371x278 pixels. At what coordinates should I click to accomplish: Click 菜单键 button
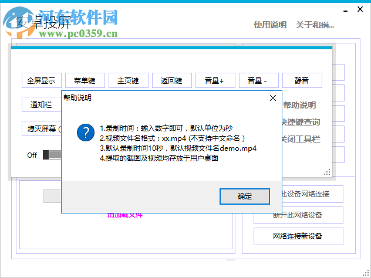tap(85, 80)
